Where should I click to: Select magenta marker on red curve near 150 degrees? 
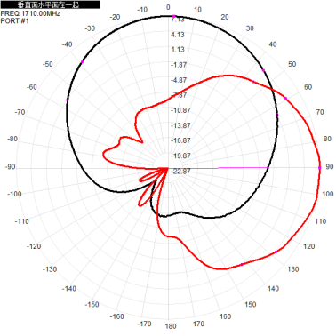pyautogui.click(x=242, y=265)
